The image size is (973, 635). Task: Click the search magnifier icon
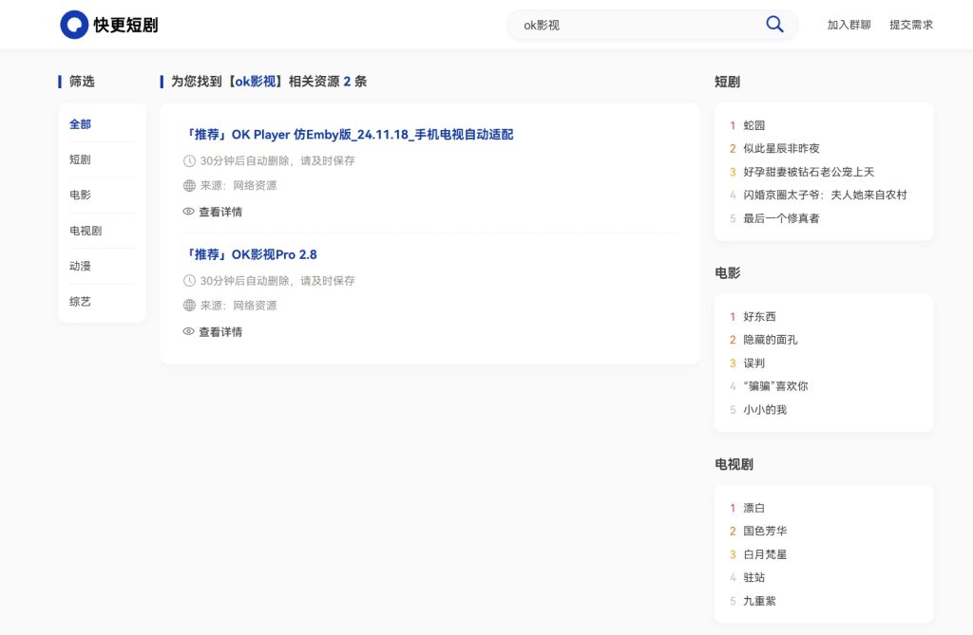774,25
